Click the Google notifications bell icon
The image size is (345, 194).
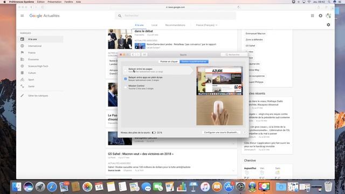click(320, 16)
